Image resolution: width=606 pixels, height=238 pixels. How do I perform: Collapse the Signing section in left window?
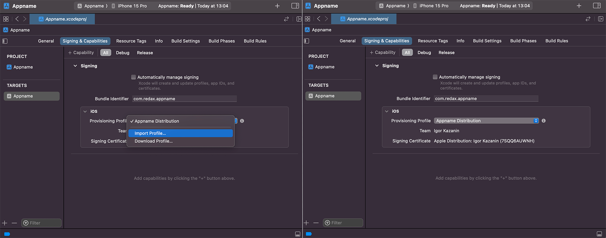(75, 66)
